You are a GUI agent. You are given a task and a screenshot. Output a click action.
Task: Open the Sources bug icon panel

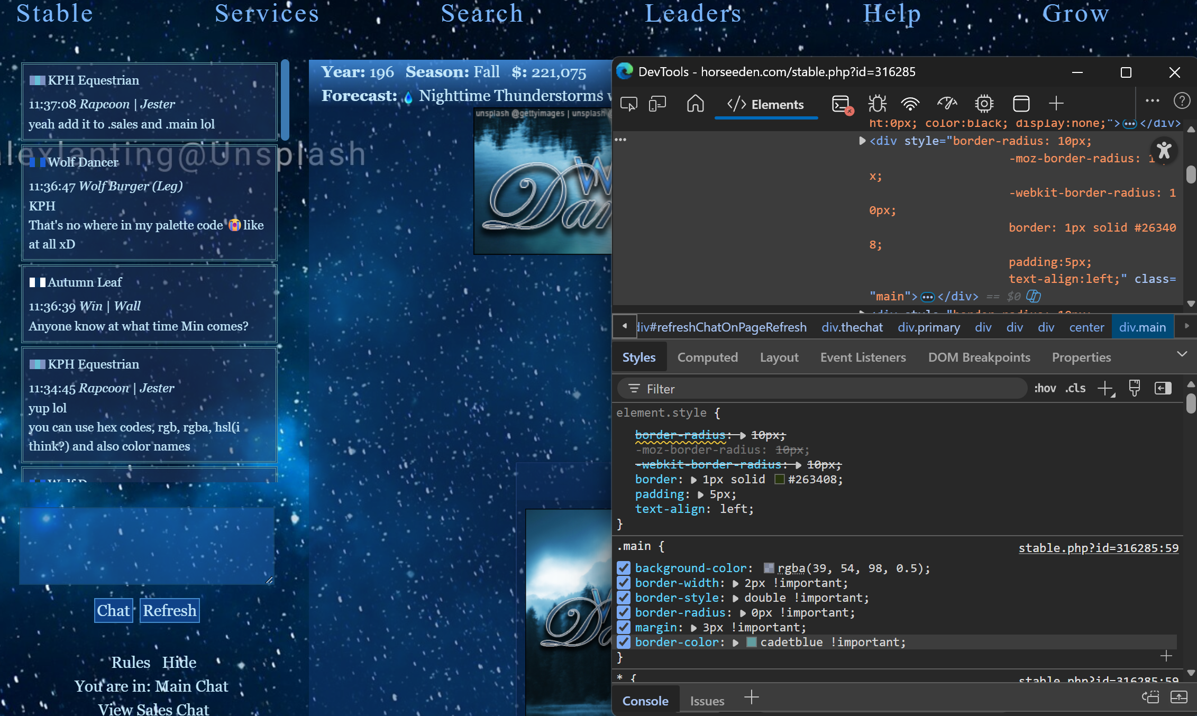[x=877, y=104]
